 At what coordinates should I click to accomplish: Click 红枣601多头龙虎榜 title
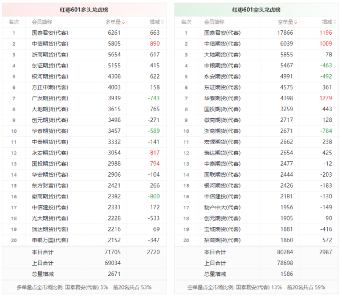pyautogui.click(x=84, y=10)
